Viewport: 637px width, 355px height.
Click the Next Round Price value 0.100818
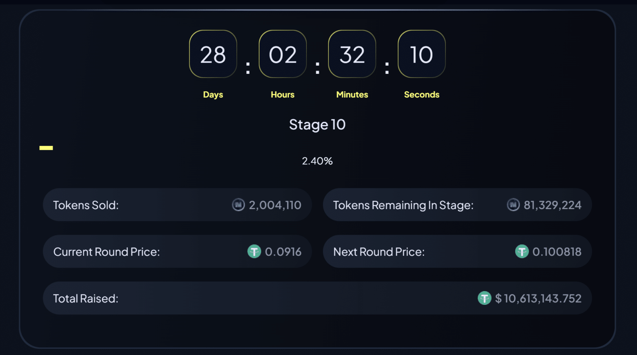point(557,251)
